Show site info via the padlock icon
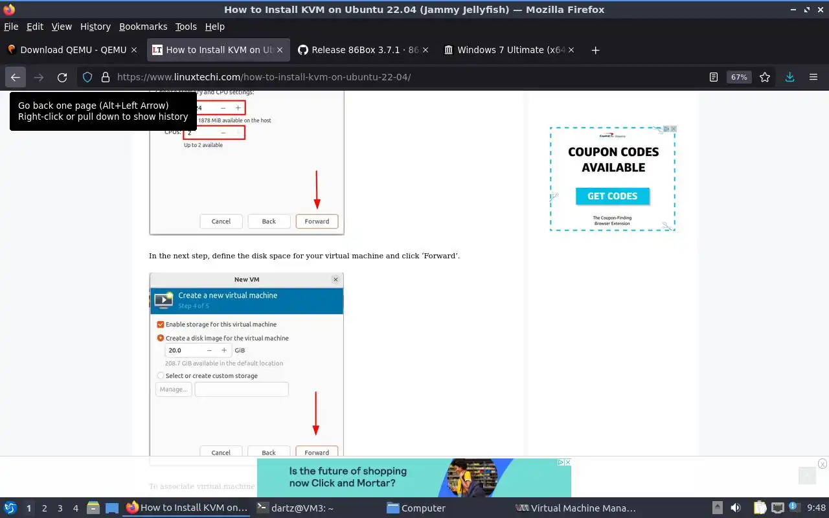 [x=106, y=77]
